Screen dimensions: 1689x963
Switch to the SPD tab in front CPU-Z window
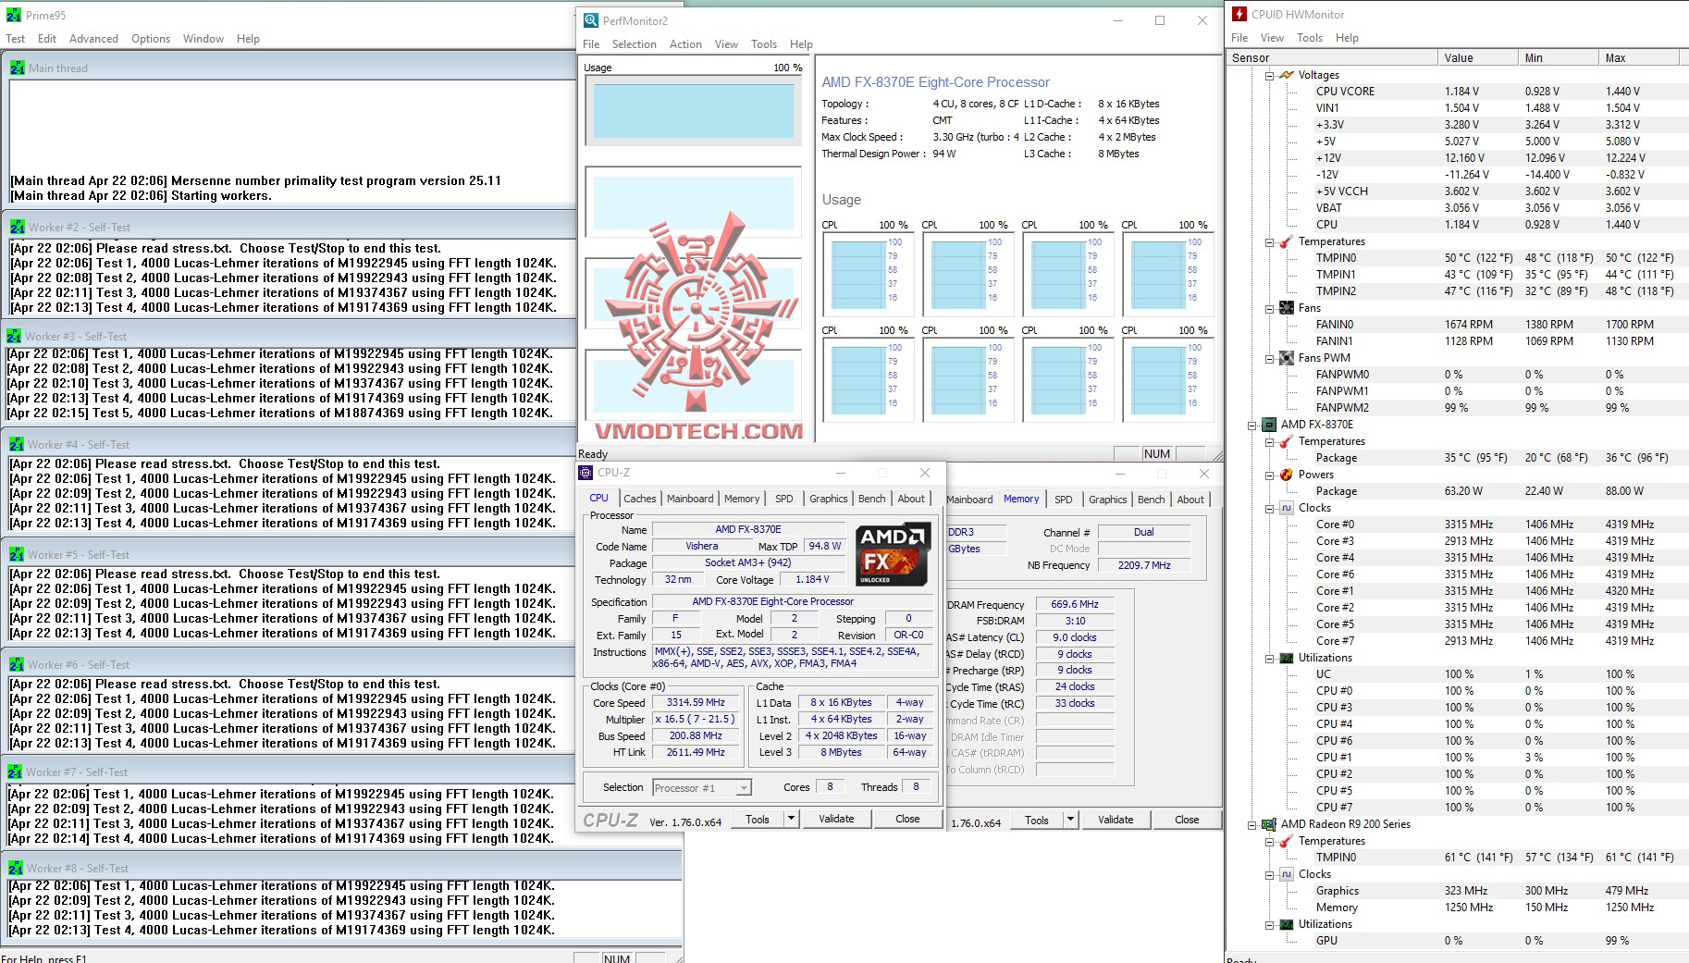pos(784,499)
